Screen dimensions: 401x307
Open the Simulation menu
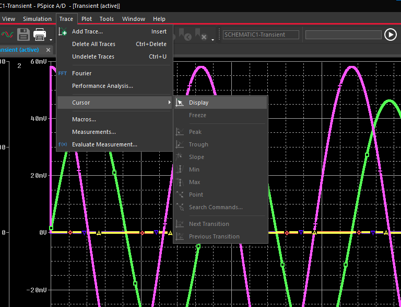coord(38,19)
